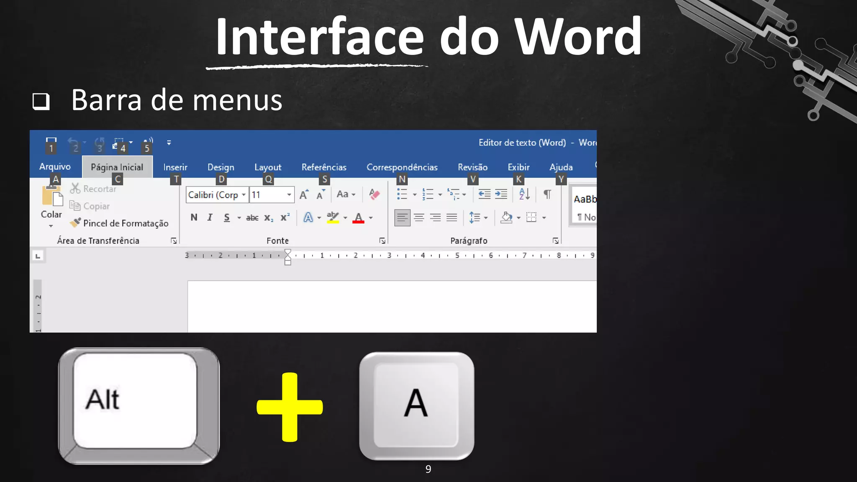The height and width of the screenshot is (482, 857).
Task: Open highlight color dropdown arrow
Action: (345, 218)
